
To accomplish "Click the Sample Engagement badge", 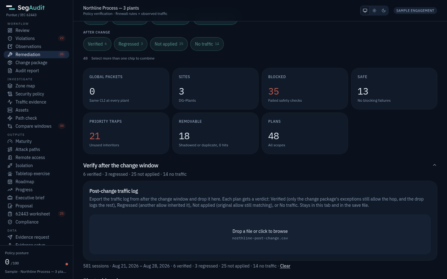I will click(415, 11).
